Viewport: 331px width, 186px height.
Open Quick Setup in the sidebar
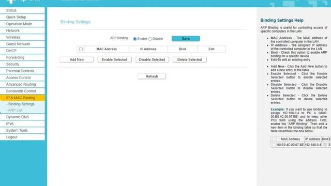click(x=22, y=17)
